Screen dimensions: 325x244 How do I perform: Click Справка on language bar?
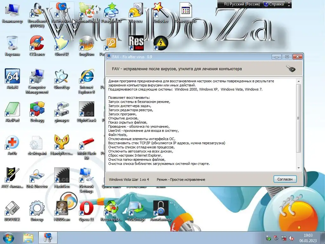(274, 4)
